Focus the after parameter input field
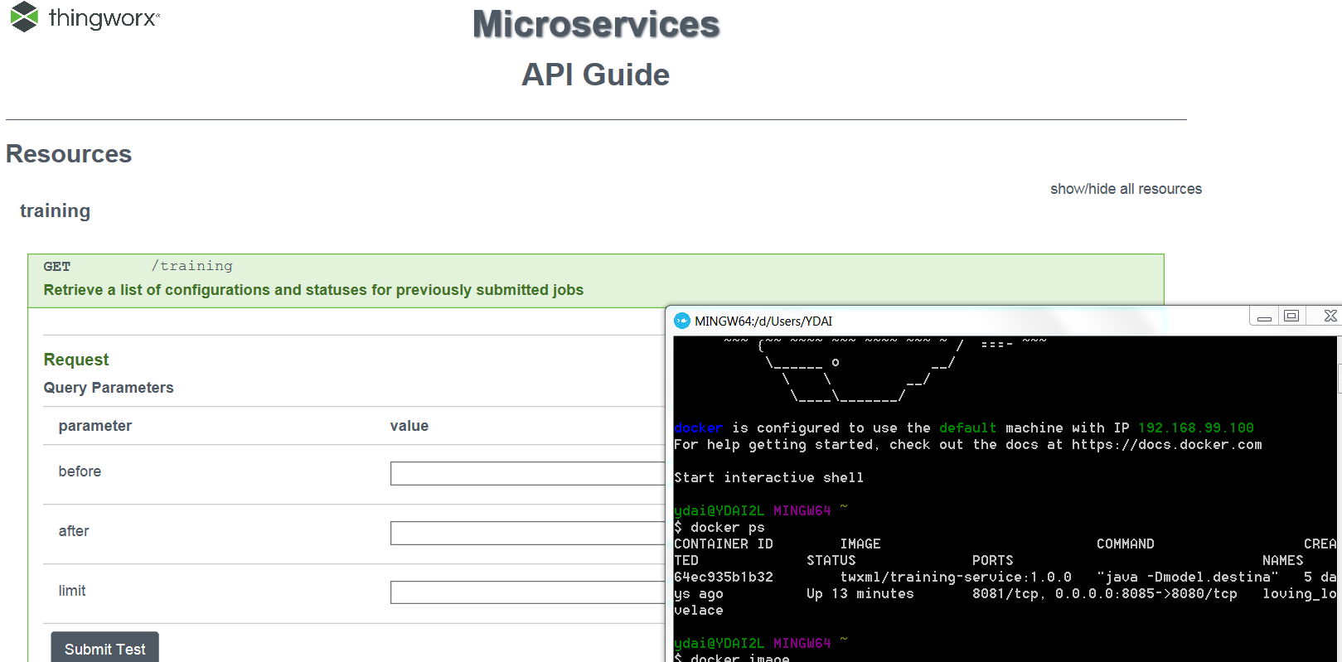The height and width of the screenshot is (662, 1342). pyautogui.click(x=527, y=533)
